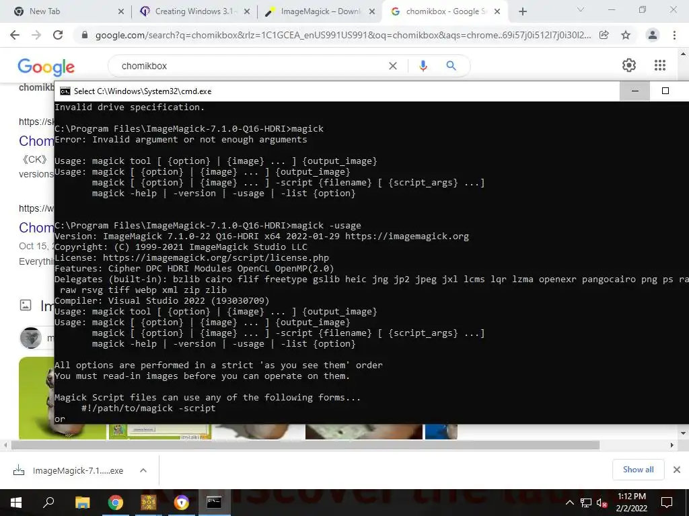Close the Creating Windows 3.1 tab

(247, 11)
